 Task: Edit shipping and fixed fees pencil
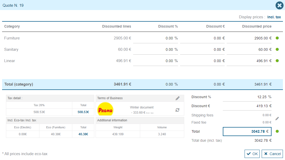tap(277, 119)
